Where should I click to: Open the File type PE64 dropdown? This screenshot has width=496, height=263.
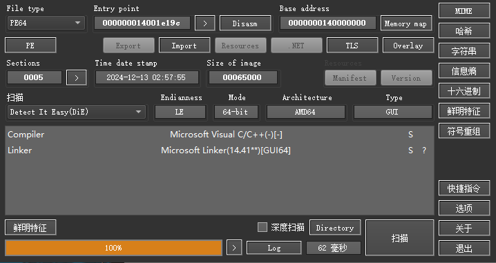46,23
